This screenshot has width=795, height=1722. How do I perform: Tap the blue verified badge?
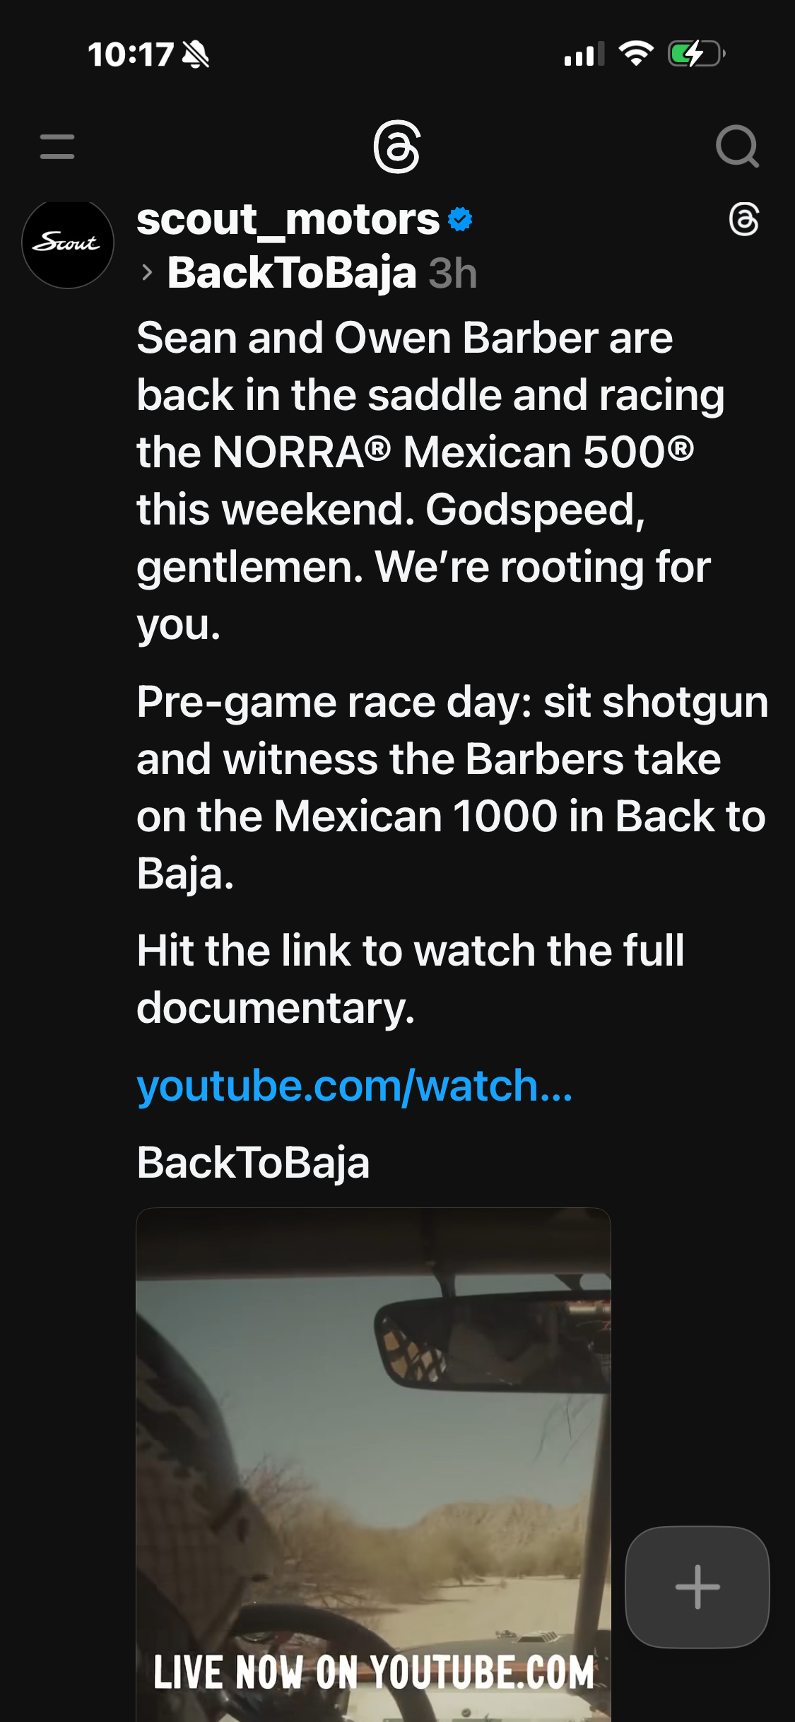click(460, 220)
